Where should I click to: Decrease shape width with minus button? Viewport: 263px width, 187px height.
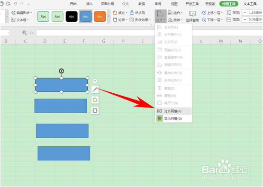point(245,19)
